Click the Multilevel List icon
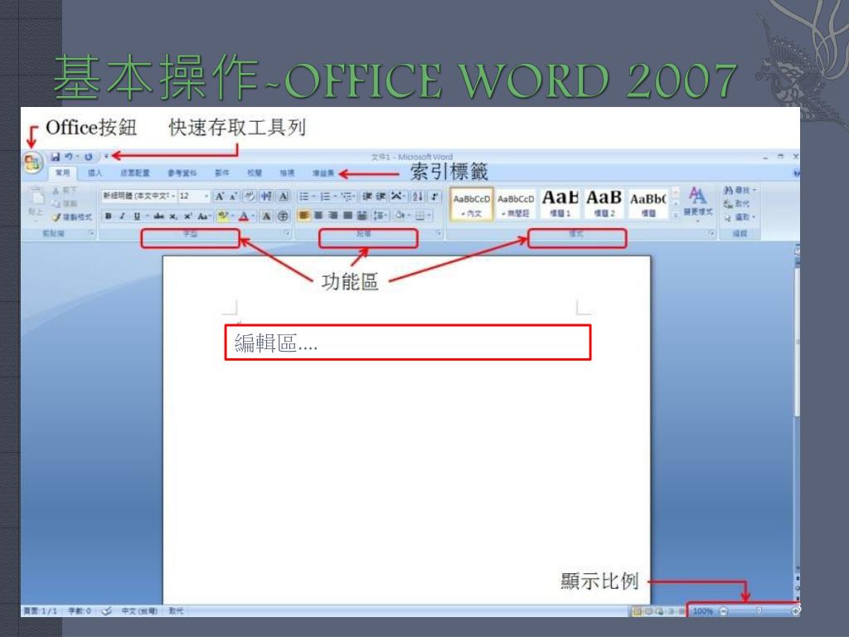Screen dimensions: 849x637 pyautogui.click(x=347, y=196)
